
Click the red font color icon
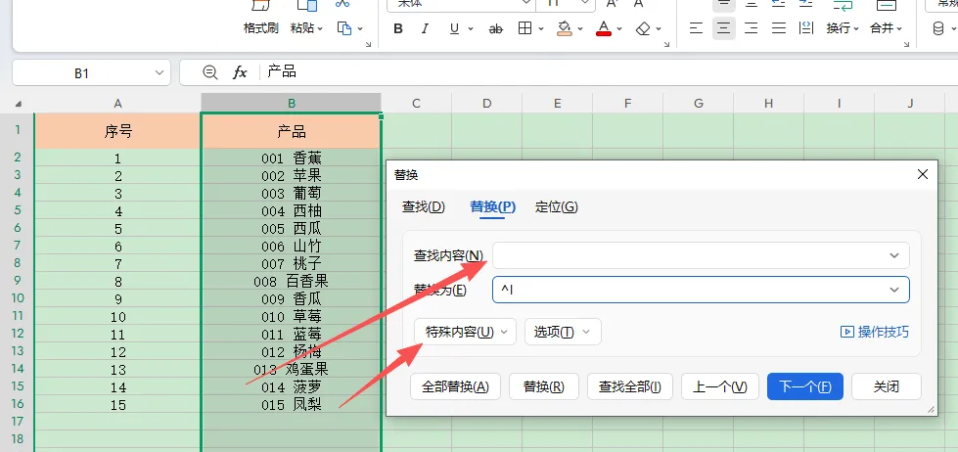pos(604,28)
